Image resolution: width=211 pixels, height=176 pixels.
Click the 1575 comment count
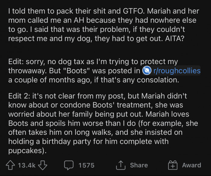86,165
